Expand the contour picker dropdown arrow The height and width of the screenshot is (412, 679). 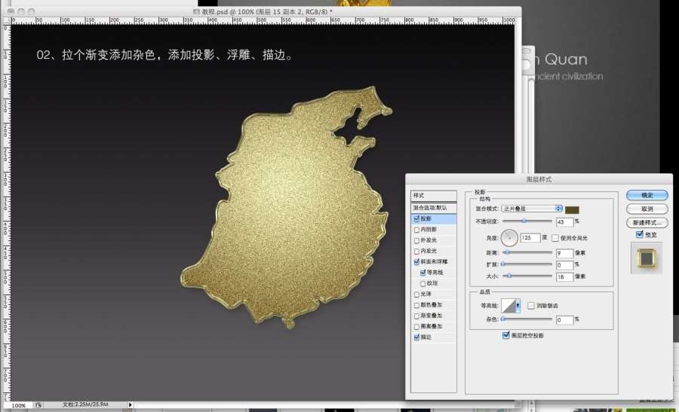point(519,305)
